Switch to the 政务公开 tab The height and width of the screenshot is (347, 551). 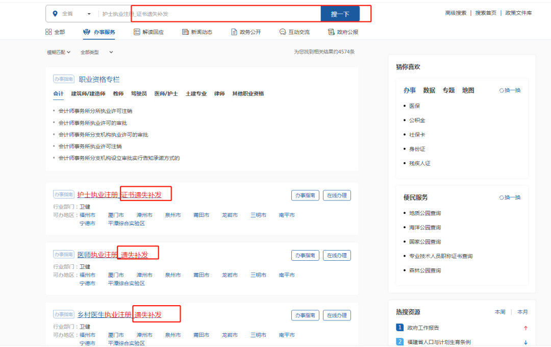tap(246, 32)
